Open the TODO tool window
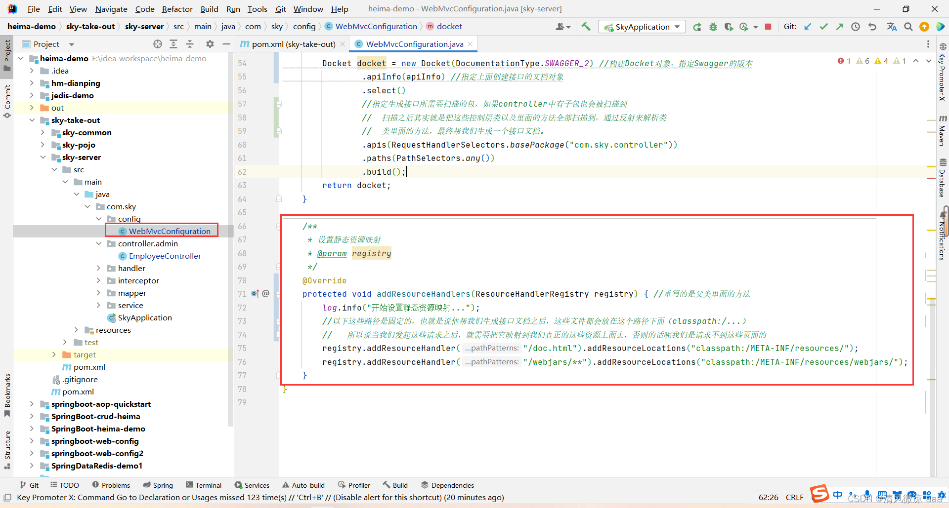The image size is (949, 508). [65, 485]
